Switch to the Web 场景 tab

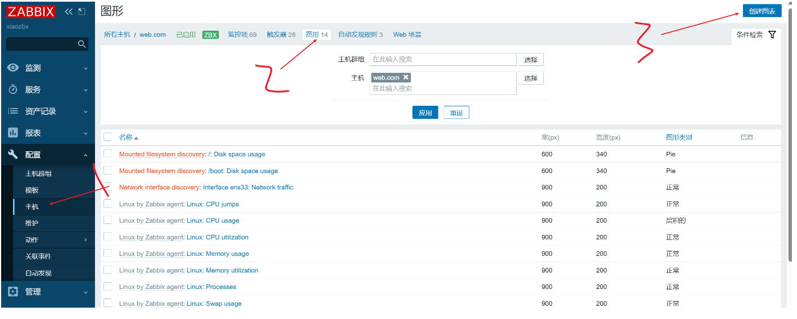pos(407,35)
